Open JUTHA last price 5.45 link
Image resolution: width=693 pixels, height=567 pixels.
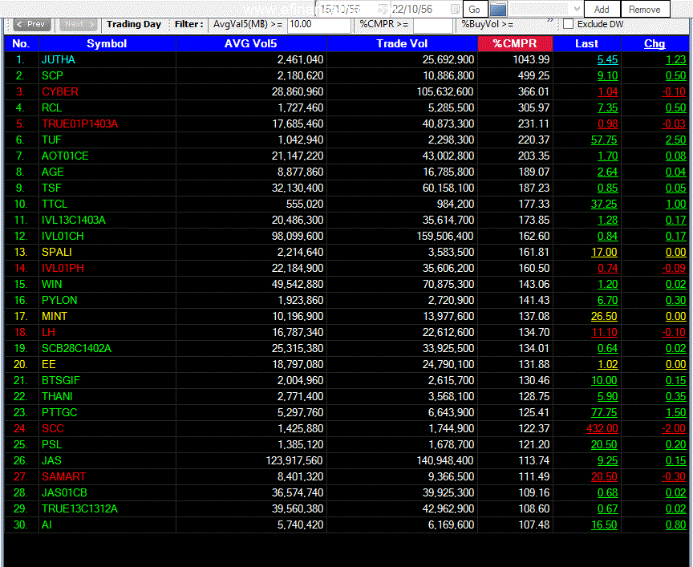coord(608,59)
